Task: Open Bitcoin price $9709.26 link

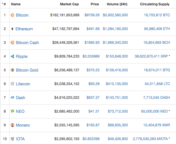Action: click(x=92, y=15)
